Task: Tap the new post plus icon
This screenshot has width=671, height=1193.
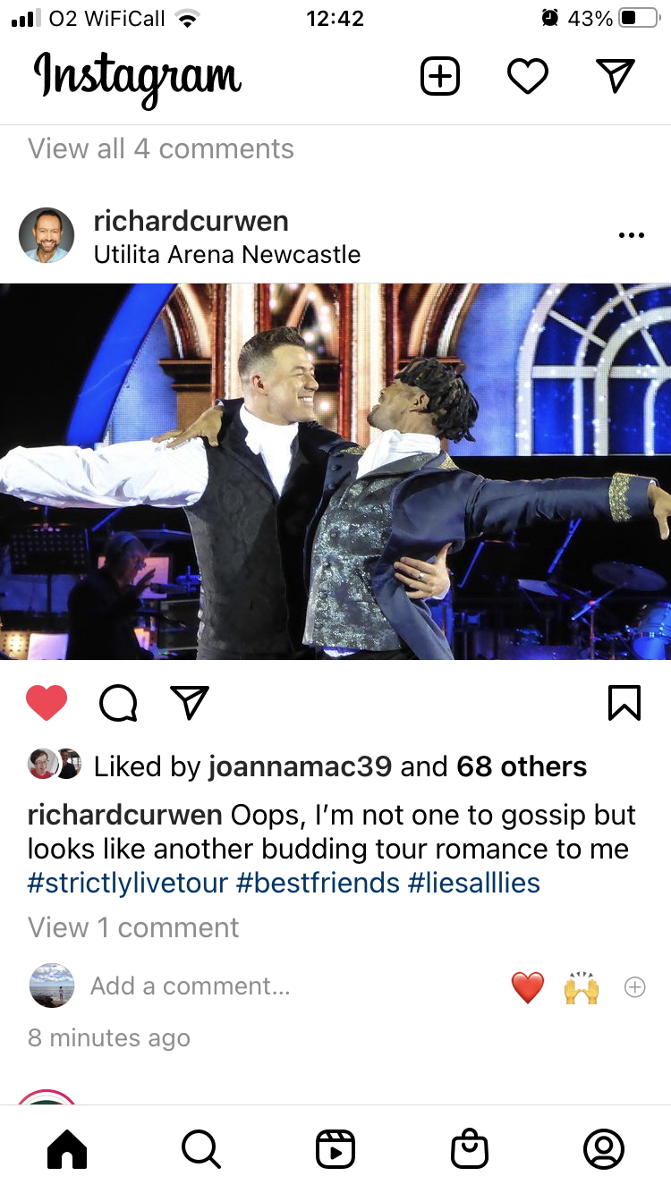Action: coord(439,76)
